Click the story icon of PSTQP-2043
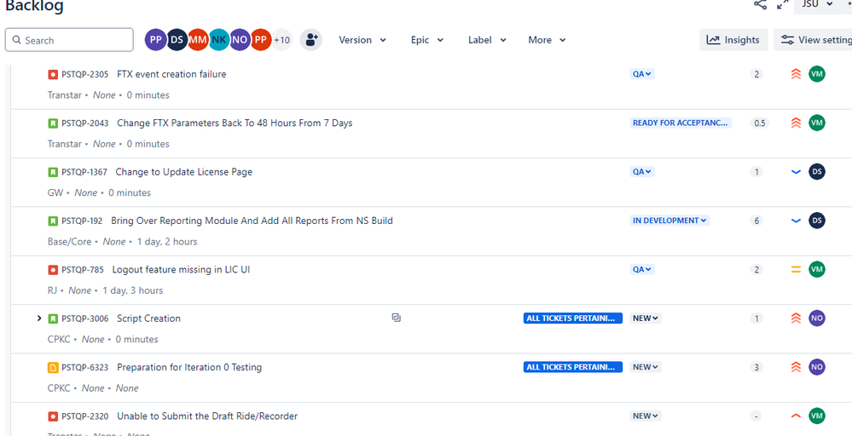852x436 pixels. [x=53, y=123]
